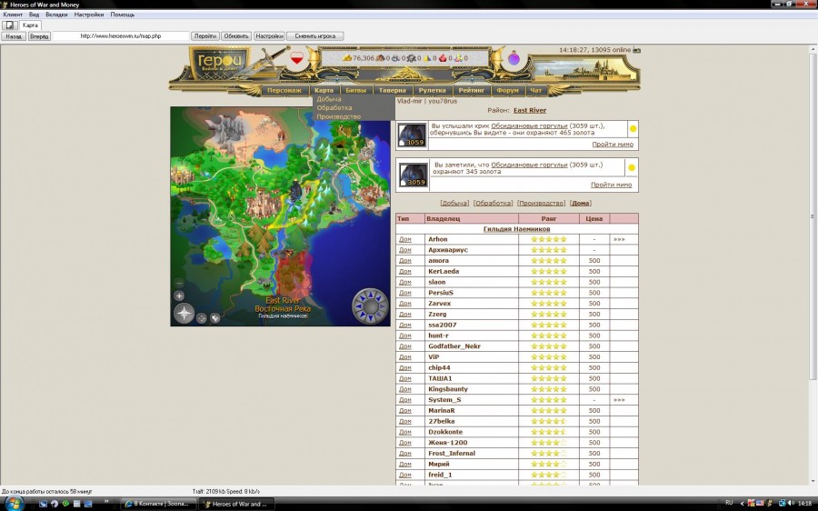Click the RU language indicator in tray
818x511 pixels.
click(x=729, y=503)
